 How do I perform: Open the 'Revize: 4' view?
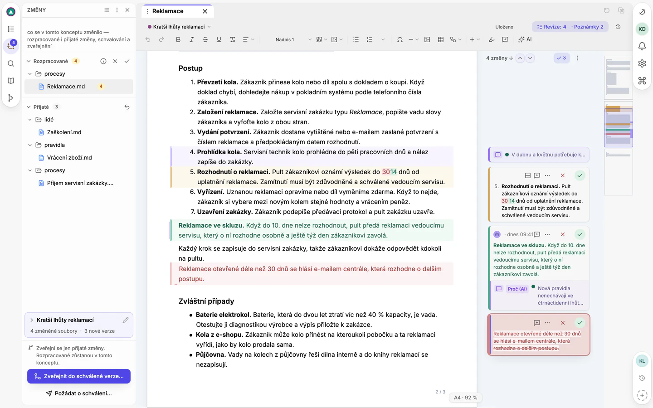coord(551,27)
